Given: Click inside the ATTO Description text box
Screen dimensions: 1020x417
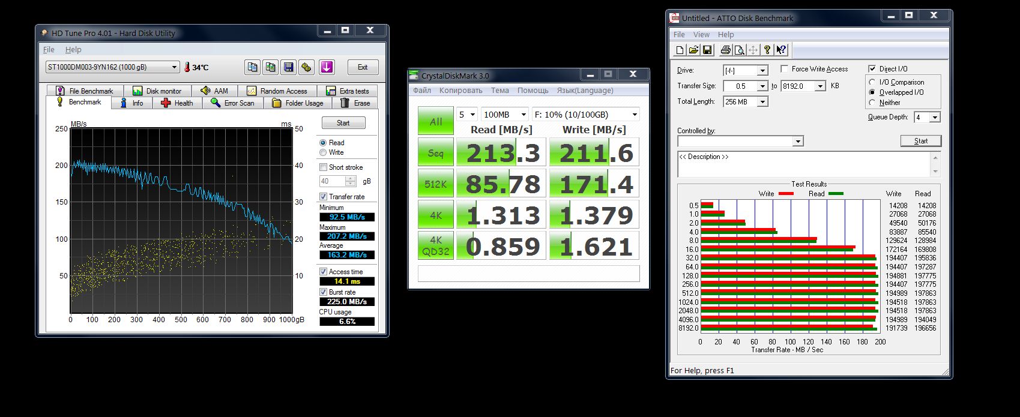Looking at the screenshot, I should 804,165.
